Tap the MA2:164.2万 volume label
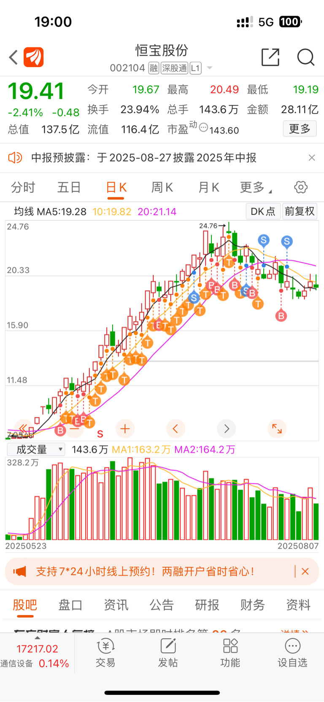The height and width of the screenshot is (702, 324). click(205, 450)
